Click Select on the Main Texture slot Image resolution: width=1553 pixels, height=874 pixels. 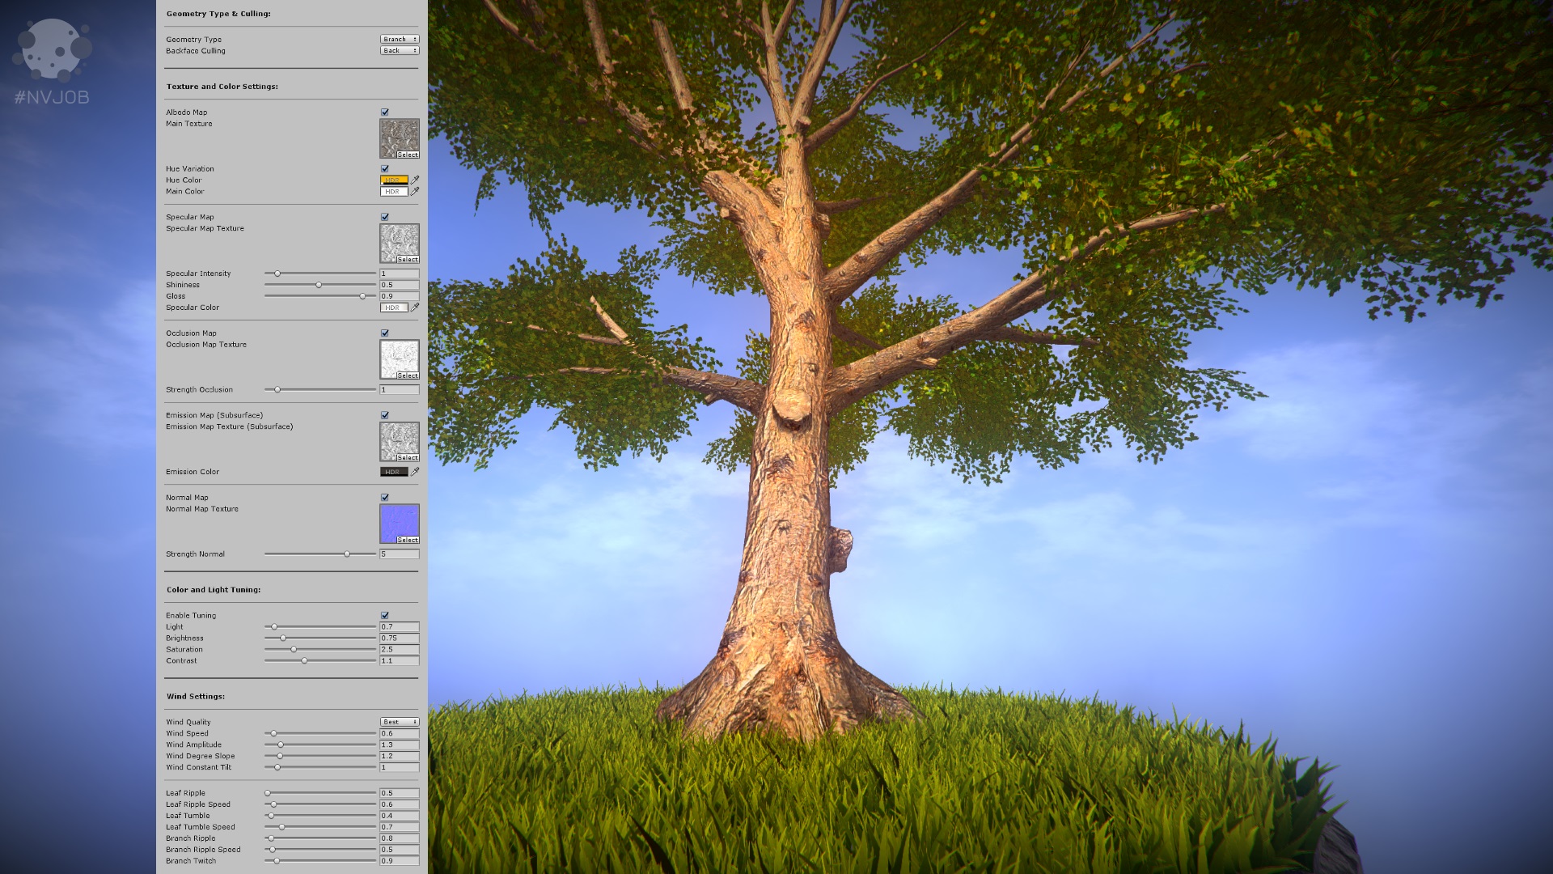point(408,155)
